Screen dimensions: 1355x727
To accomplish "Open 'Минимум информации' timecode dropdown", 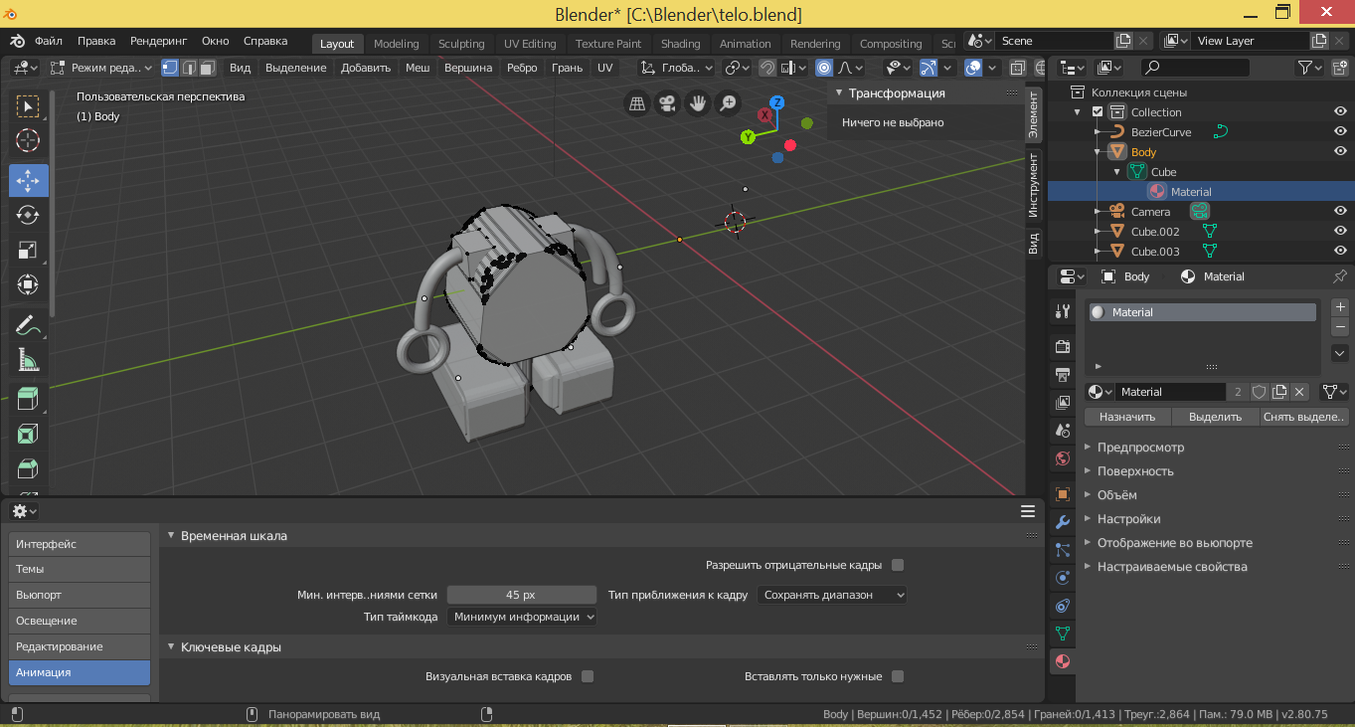I will (x=522, y=617).
